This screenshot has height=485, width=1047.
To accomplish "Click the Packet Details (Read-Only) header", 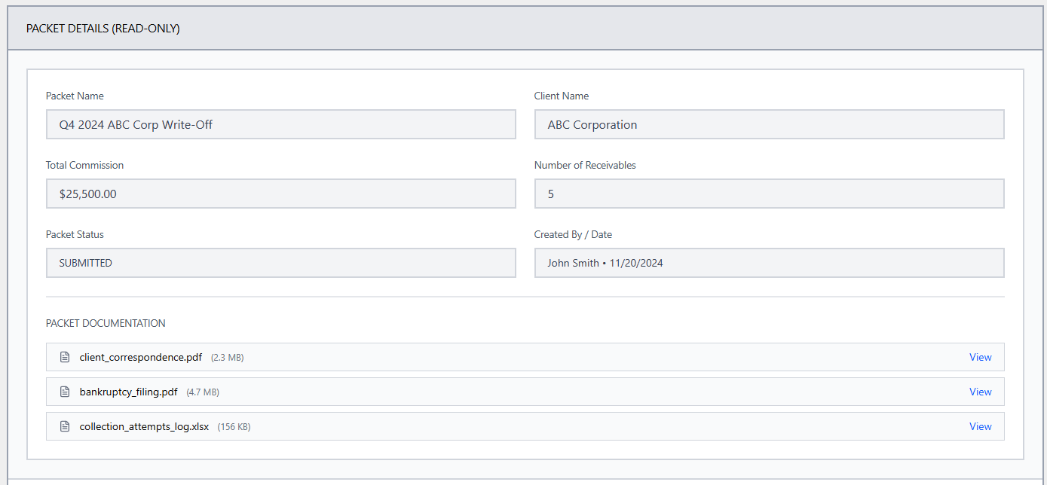I will (x=103, y=29).
